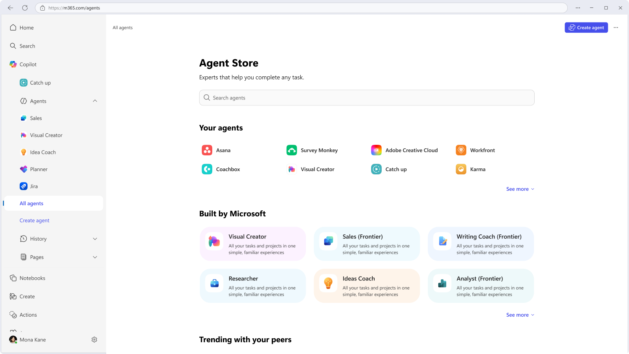Viewport: 629px width, 354px height.
Task: Open the Coachbox agent icon
Action: tap(207, 169)
